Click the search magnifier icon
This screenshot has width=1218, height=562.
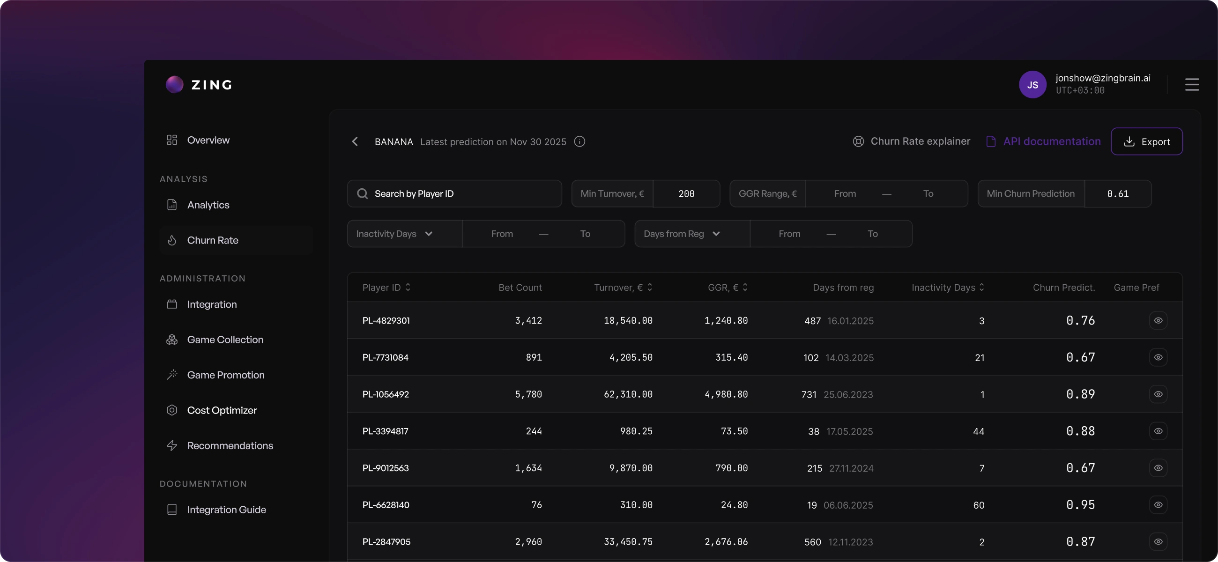(362, 194)
